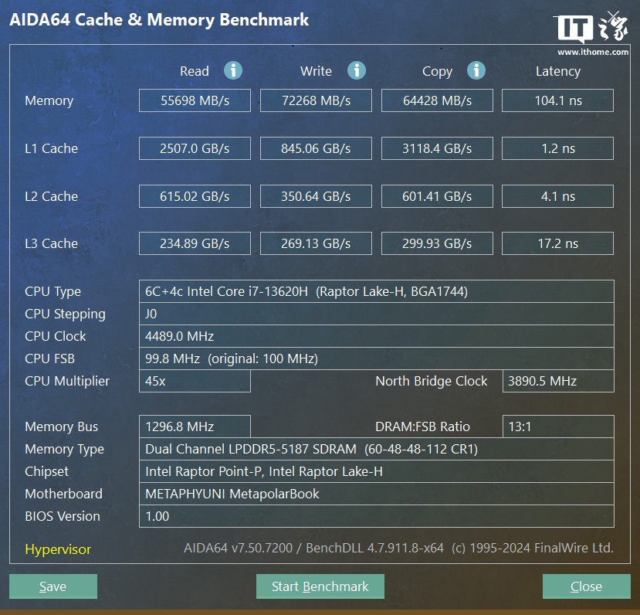Select the Memory Latency value 104.1 ns
The width and height of the screenshot is (640, 615).
point(557,100)
